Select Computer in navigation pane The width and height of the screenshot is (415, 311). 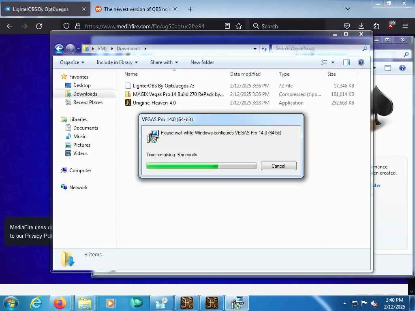80,170
